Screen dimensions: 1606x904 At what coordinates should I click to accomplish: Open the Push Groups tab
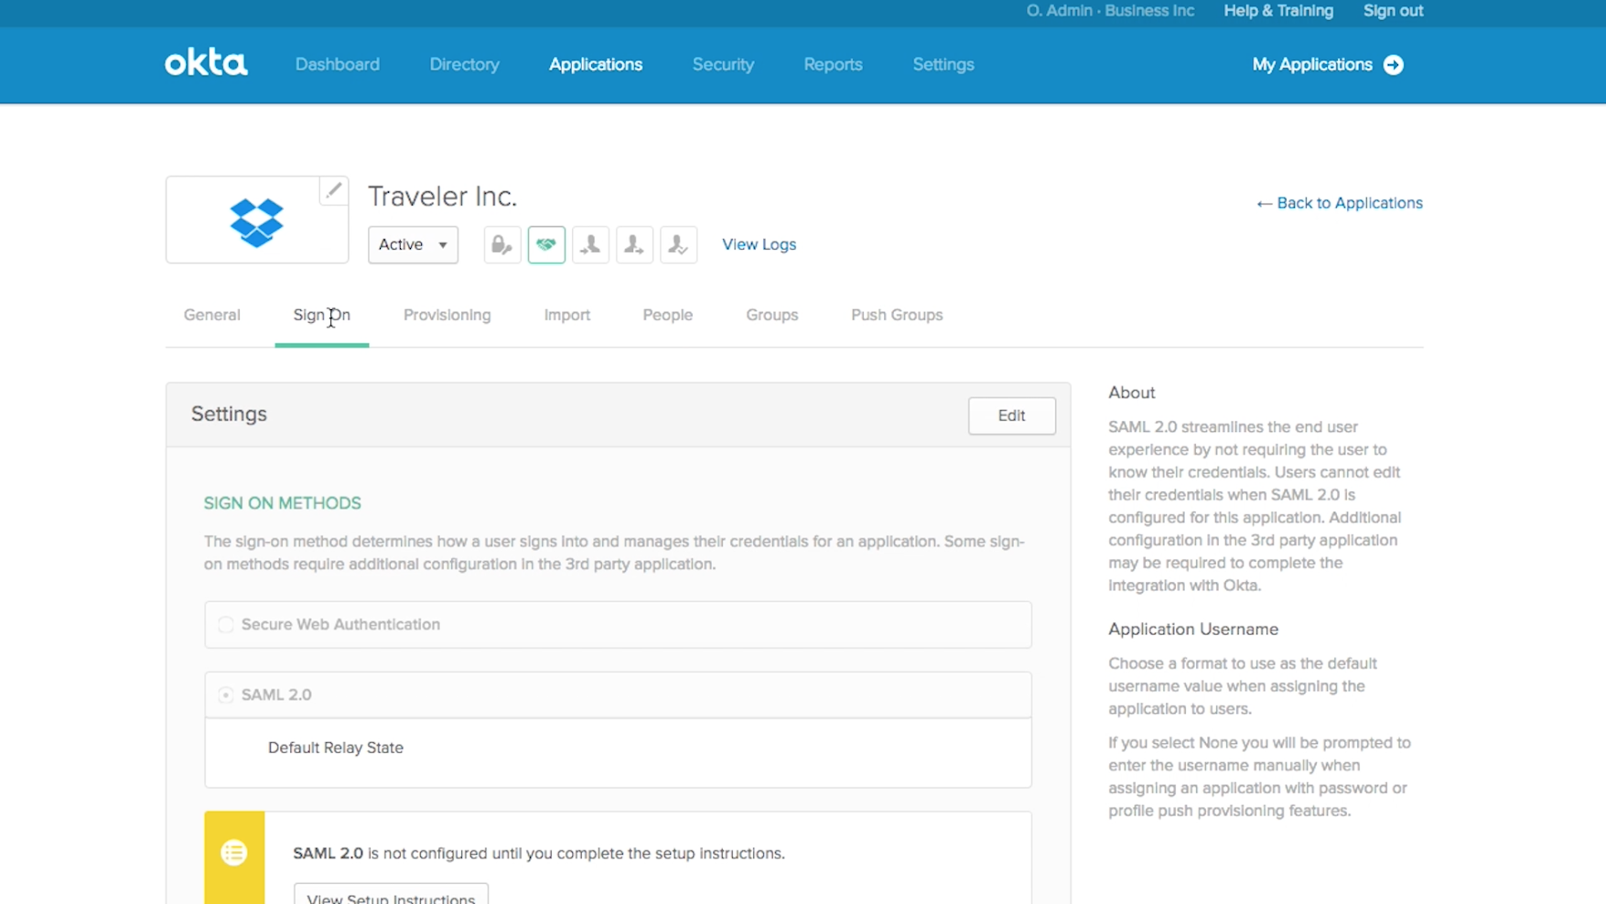(896, 315)
